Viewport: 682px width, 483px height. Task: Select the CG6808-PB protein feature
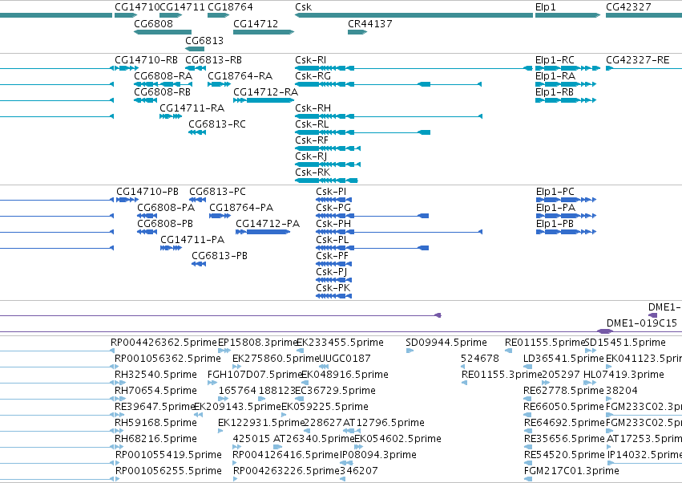147,232
